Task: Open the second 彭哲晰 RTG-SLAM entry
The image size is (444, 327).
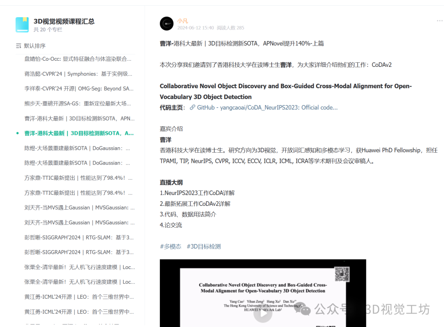Action: click(79, 252)
